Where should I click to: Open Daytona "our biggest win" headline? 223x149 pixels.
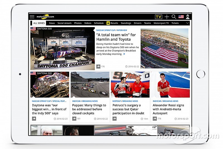tap(49, 109)
